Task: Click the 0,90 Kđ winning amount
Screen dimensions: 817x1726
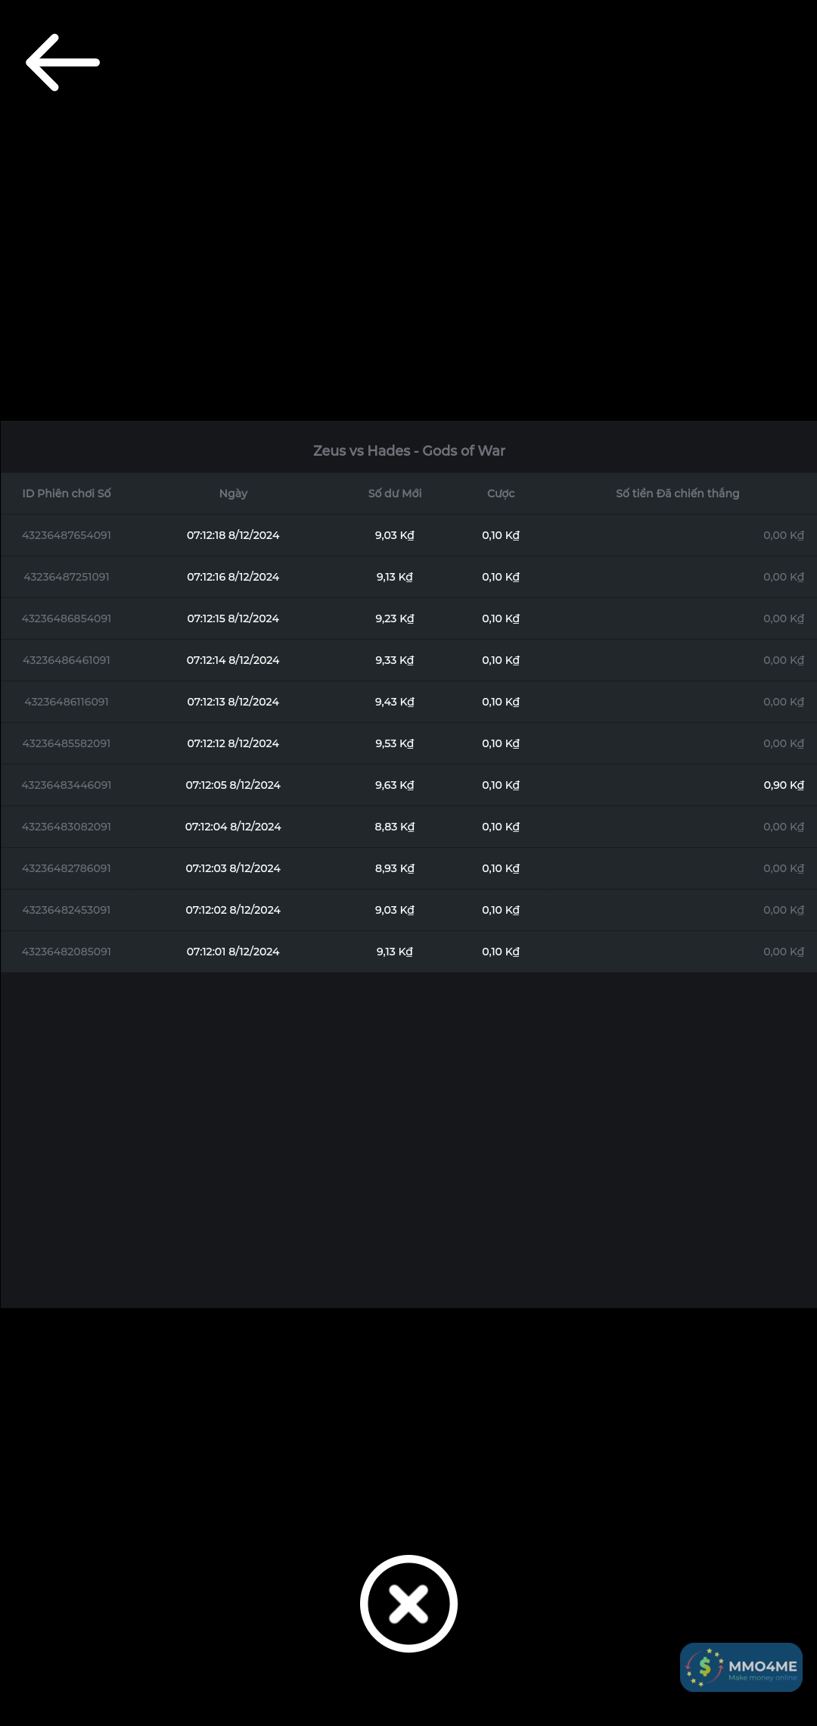Action: pos(783,785)
